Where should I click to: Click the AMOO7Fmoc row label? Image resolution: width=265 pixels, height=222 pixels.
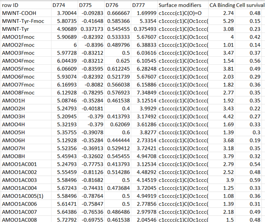pos(26,84)
